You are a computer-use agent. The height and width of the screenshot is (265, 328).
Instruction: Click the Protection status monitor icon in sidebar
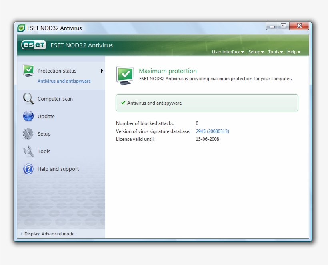(28, 71)
